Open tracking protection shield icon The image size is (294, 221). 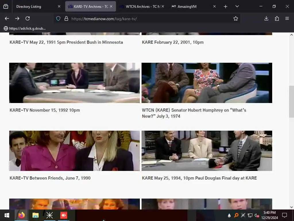click(x=58, y=18)
